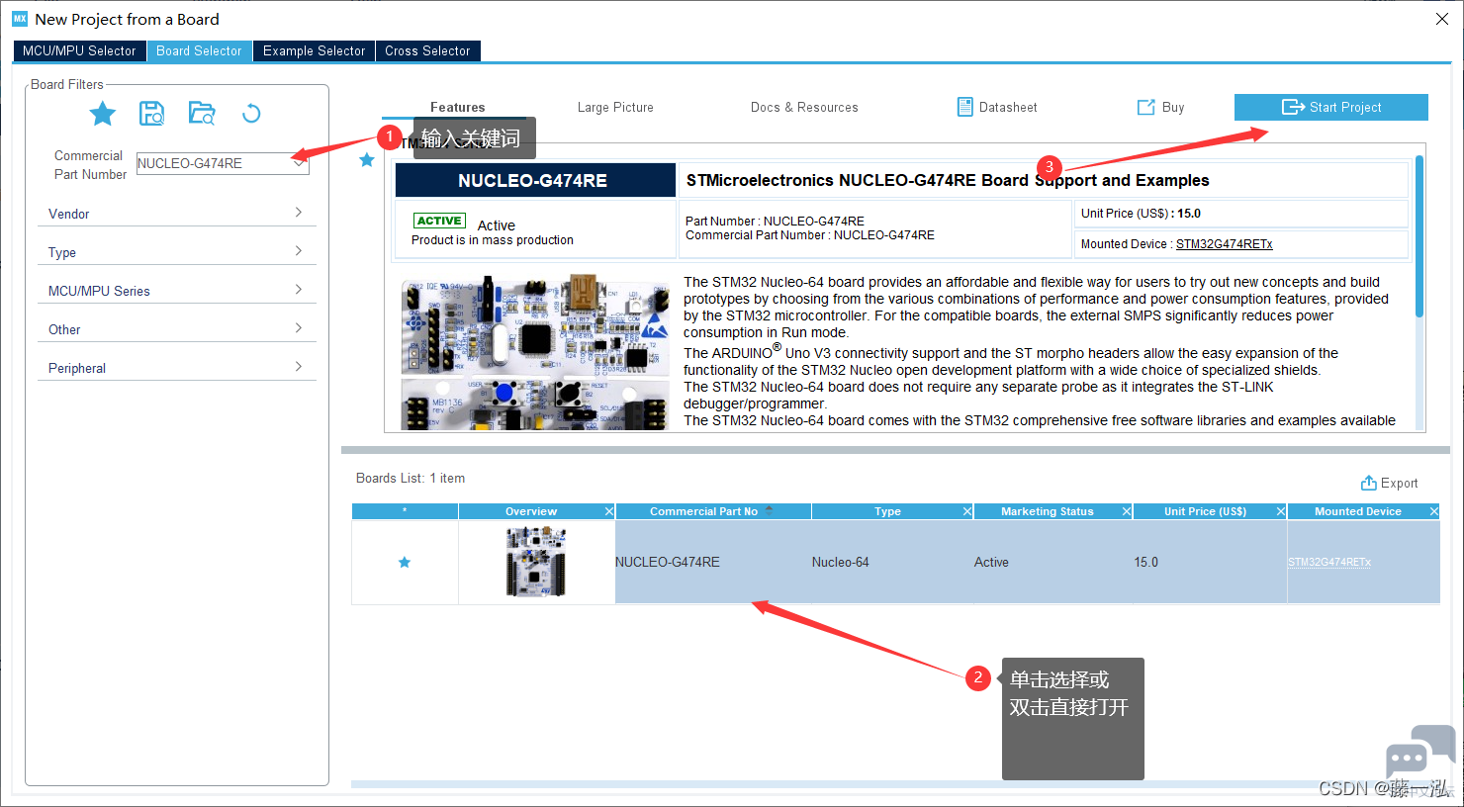
Task: Close the New Project from a Board window
Action: [x=1442, y=19]
